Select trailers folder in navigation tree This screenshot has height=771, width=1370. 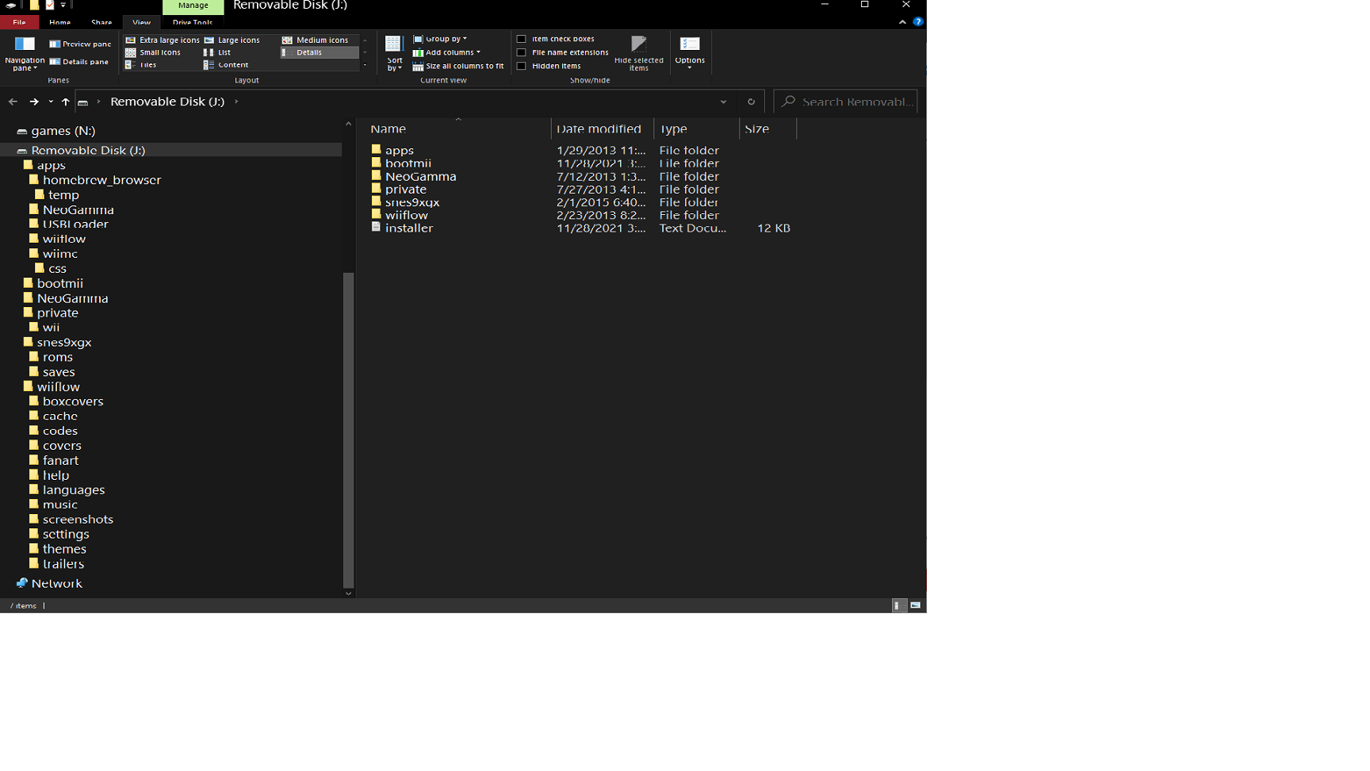(x=57, y=564)
